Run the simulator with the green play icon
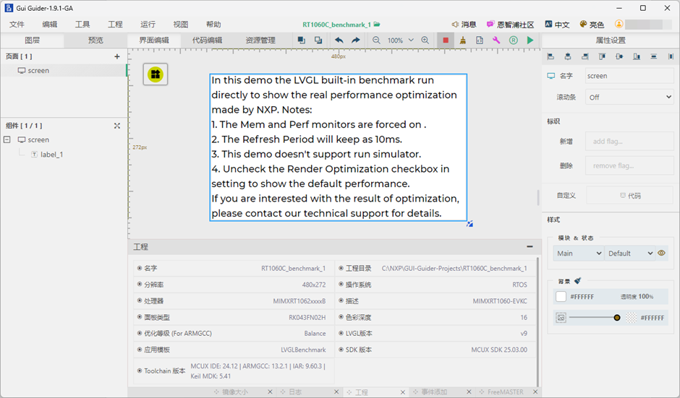 click(x=530, y=40)
